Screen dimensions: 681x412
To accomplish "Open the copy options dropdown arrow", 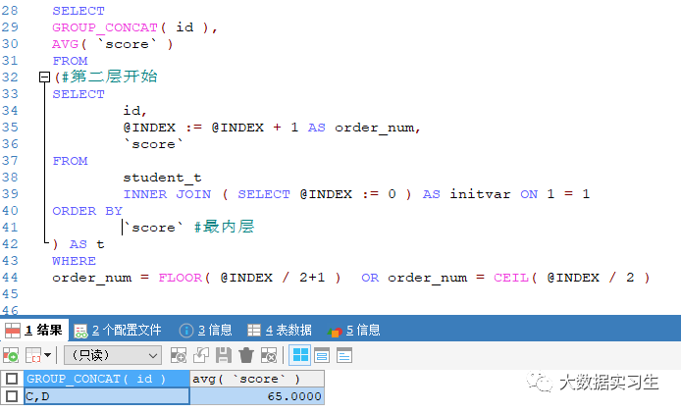I will pyautogui.click(x=47, y=355).
